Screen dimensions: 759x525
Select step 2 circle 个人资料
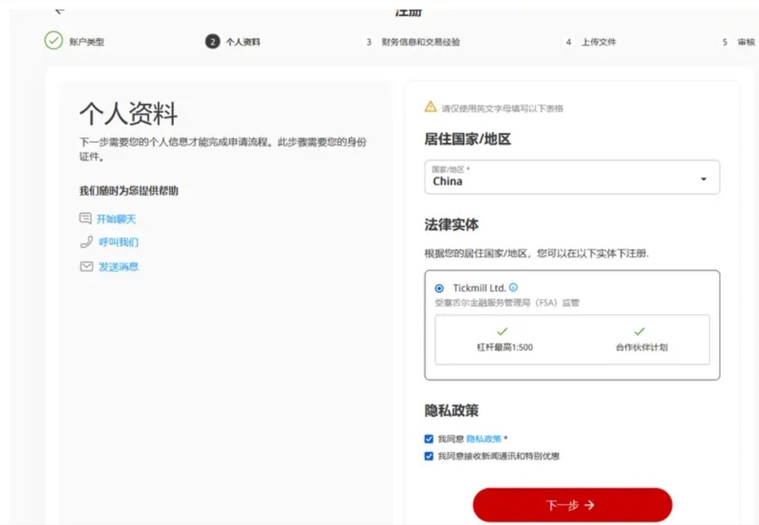coord(212,42)
